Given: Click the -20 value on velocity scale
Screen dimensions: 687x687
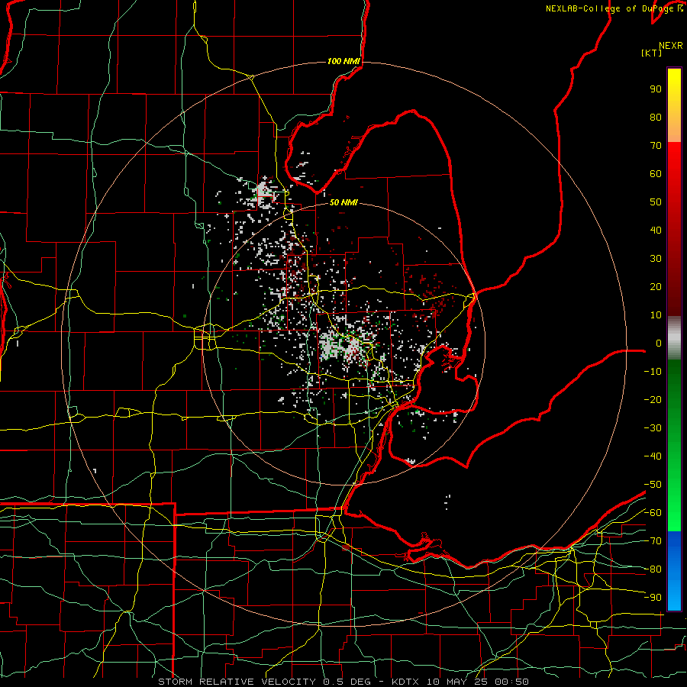Looking at the screenshot, I should click(653, 399).
